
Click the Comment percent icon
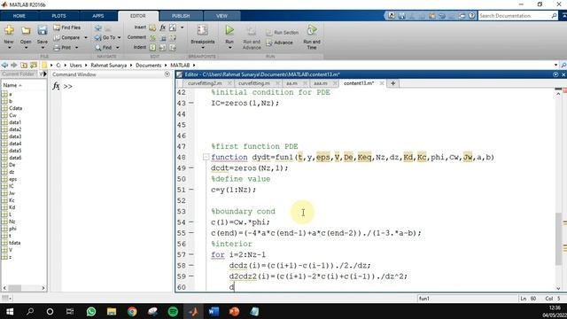(152, 37)
